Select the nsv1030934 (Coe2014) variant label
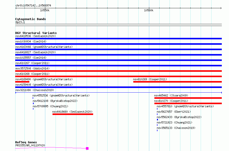 (x=31, y=41)
